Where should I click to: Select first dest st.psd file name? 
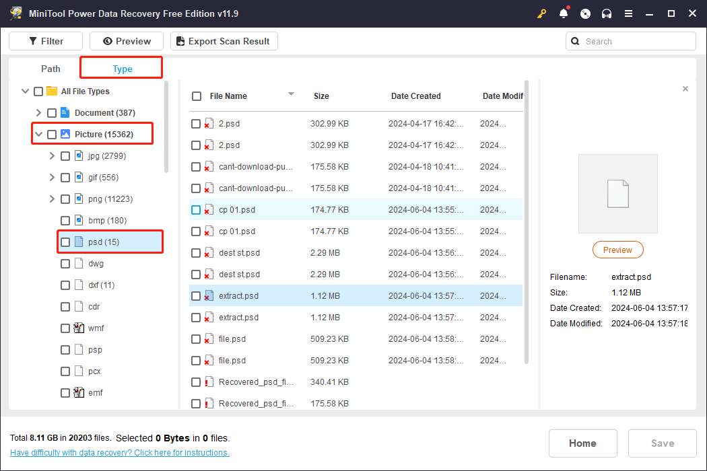(239, 253)
